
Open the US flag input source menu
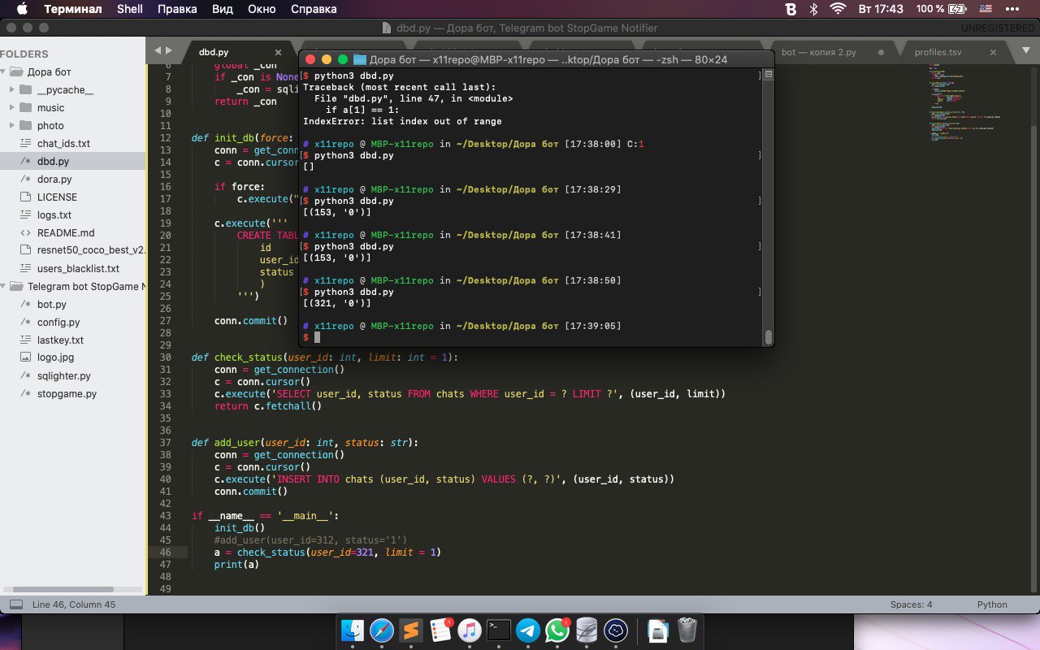986,9
